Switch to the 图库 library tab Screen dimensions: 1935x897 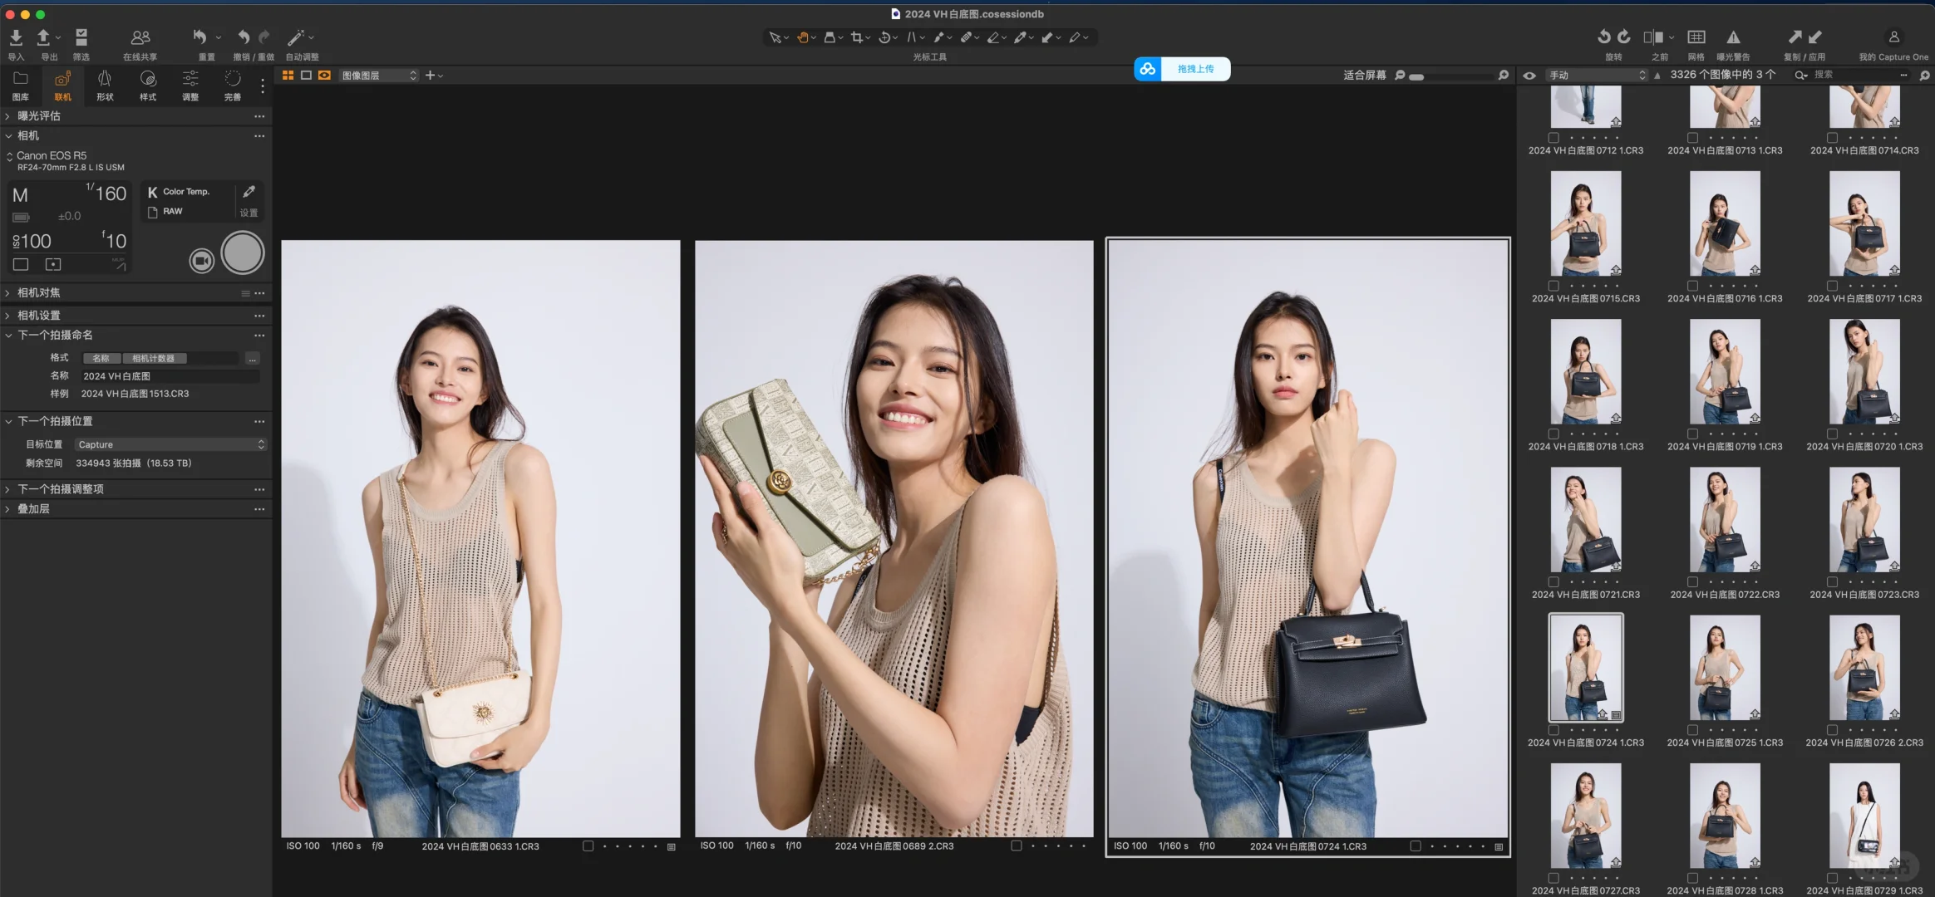21,85
